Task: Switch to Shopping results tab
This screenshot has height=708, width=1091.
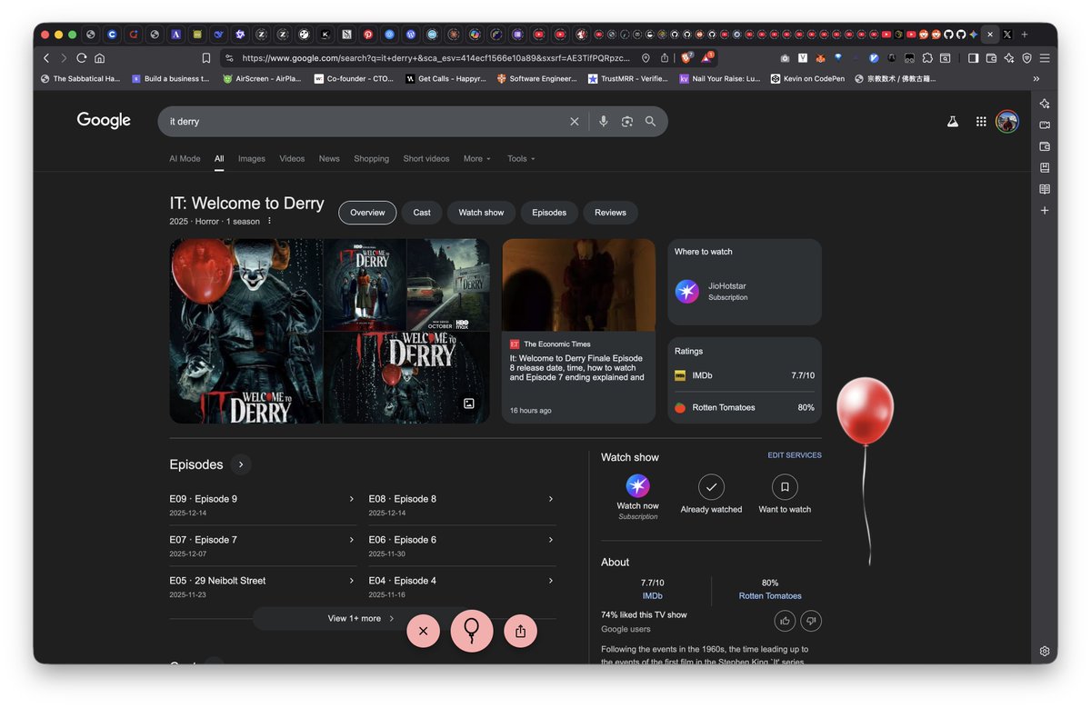Action: 371,159
